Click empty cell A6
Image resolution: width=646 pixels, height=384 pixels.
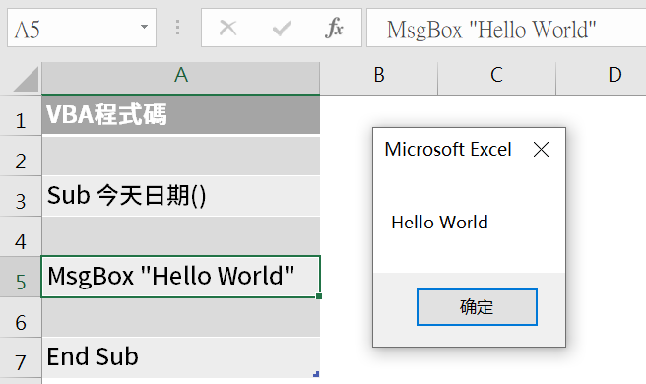click(181, 317)
